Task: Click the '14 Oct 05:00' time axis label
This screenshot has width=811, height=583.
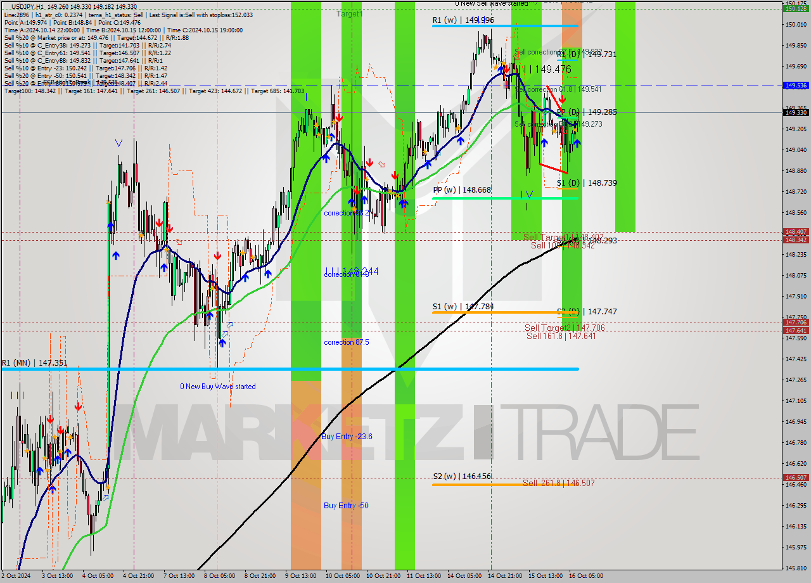Action: [464, 576]
